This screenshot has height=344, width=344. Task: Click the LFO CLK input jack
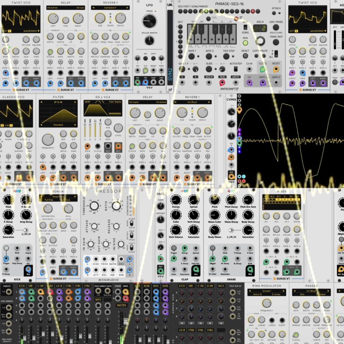[x=145, y=70]
